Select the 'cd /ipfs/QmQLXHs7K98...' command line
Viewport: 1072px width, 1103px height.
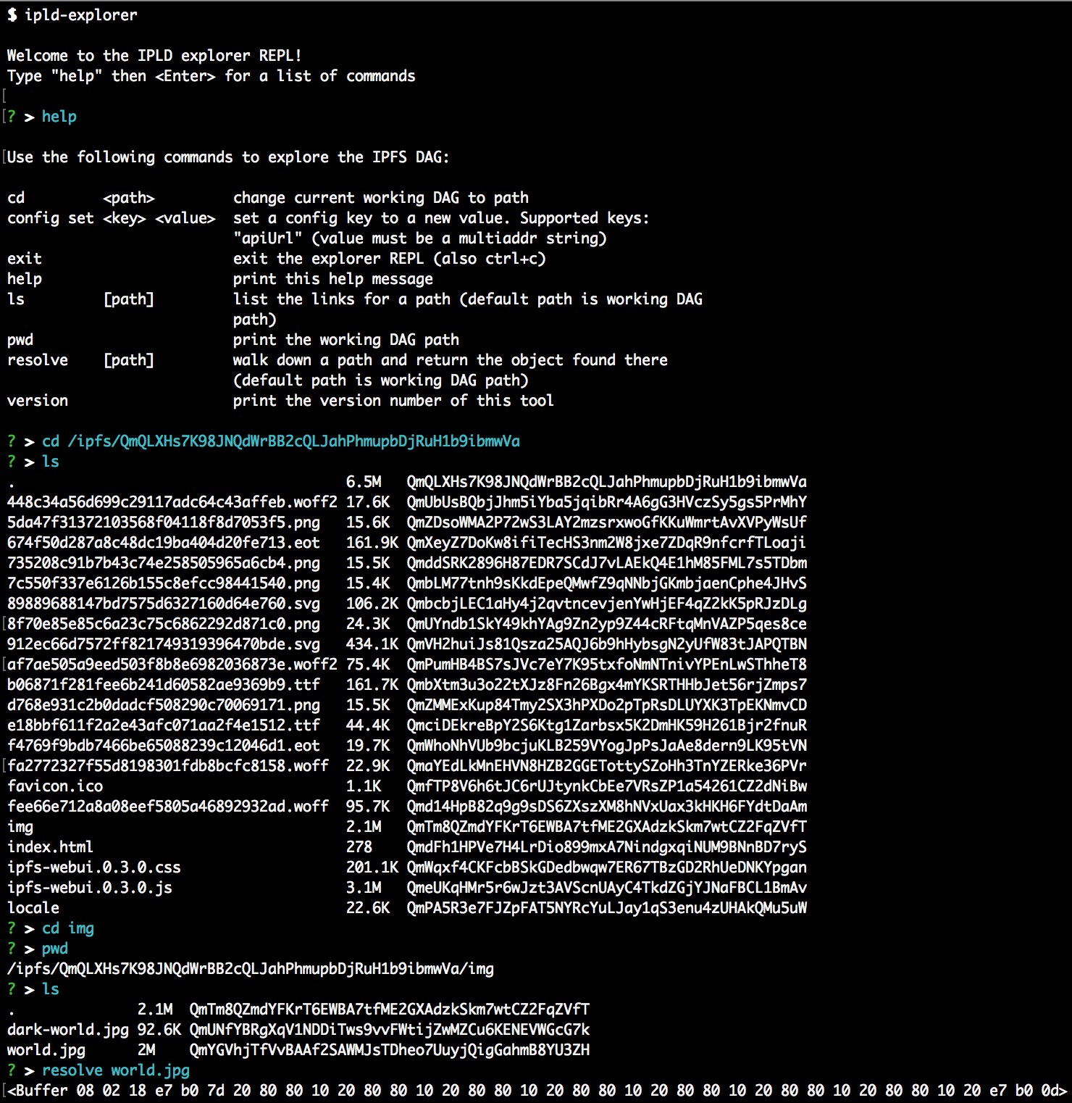click(281, 441)
